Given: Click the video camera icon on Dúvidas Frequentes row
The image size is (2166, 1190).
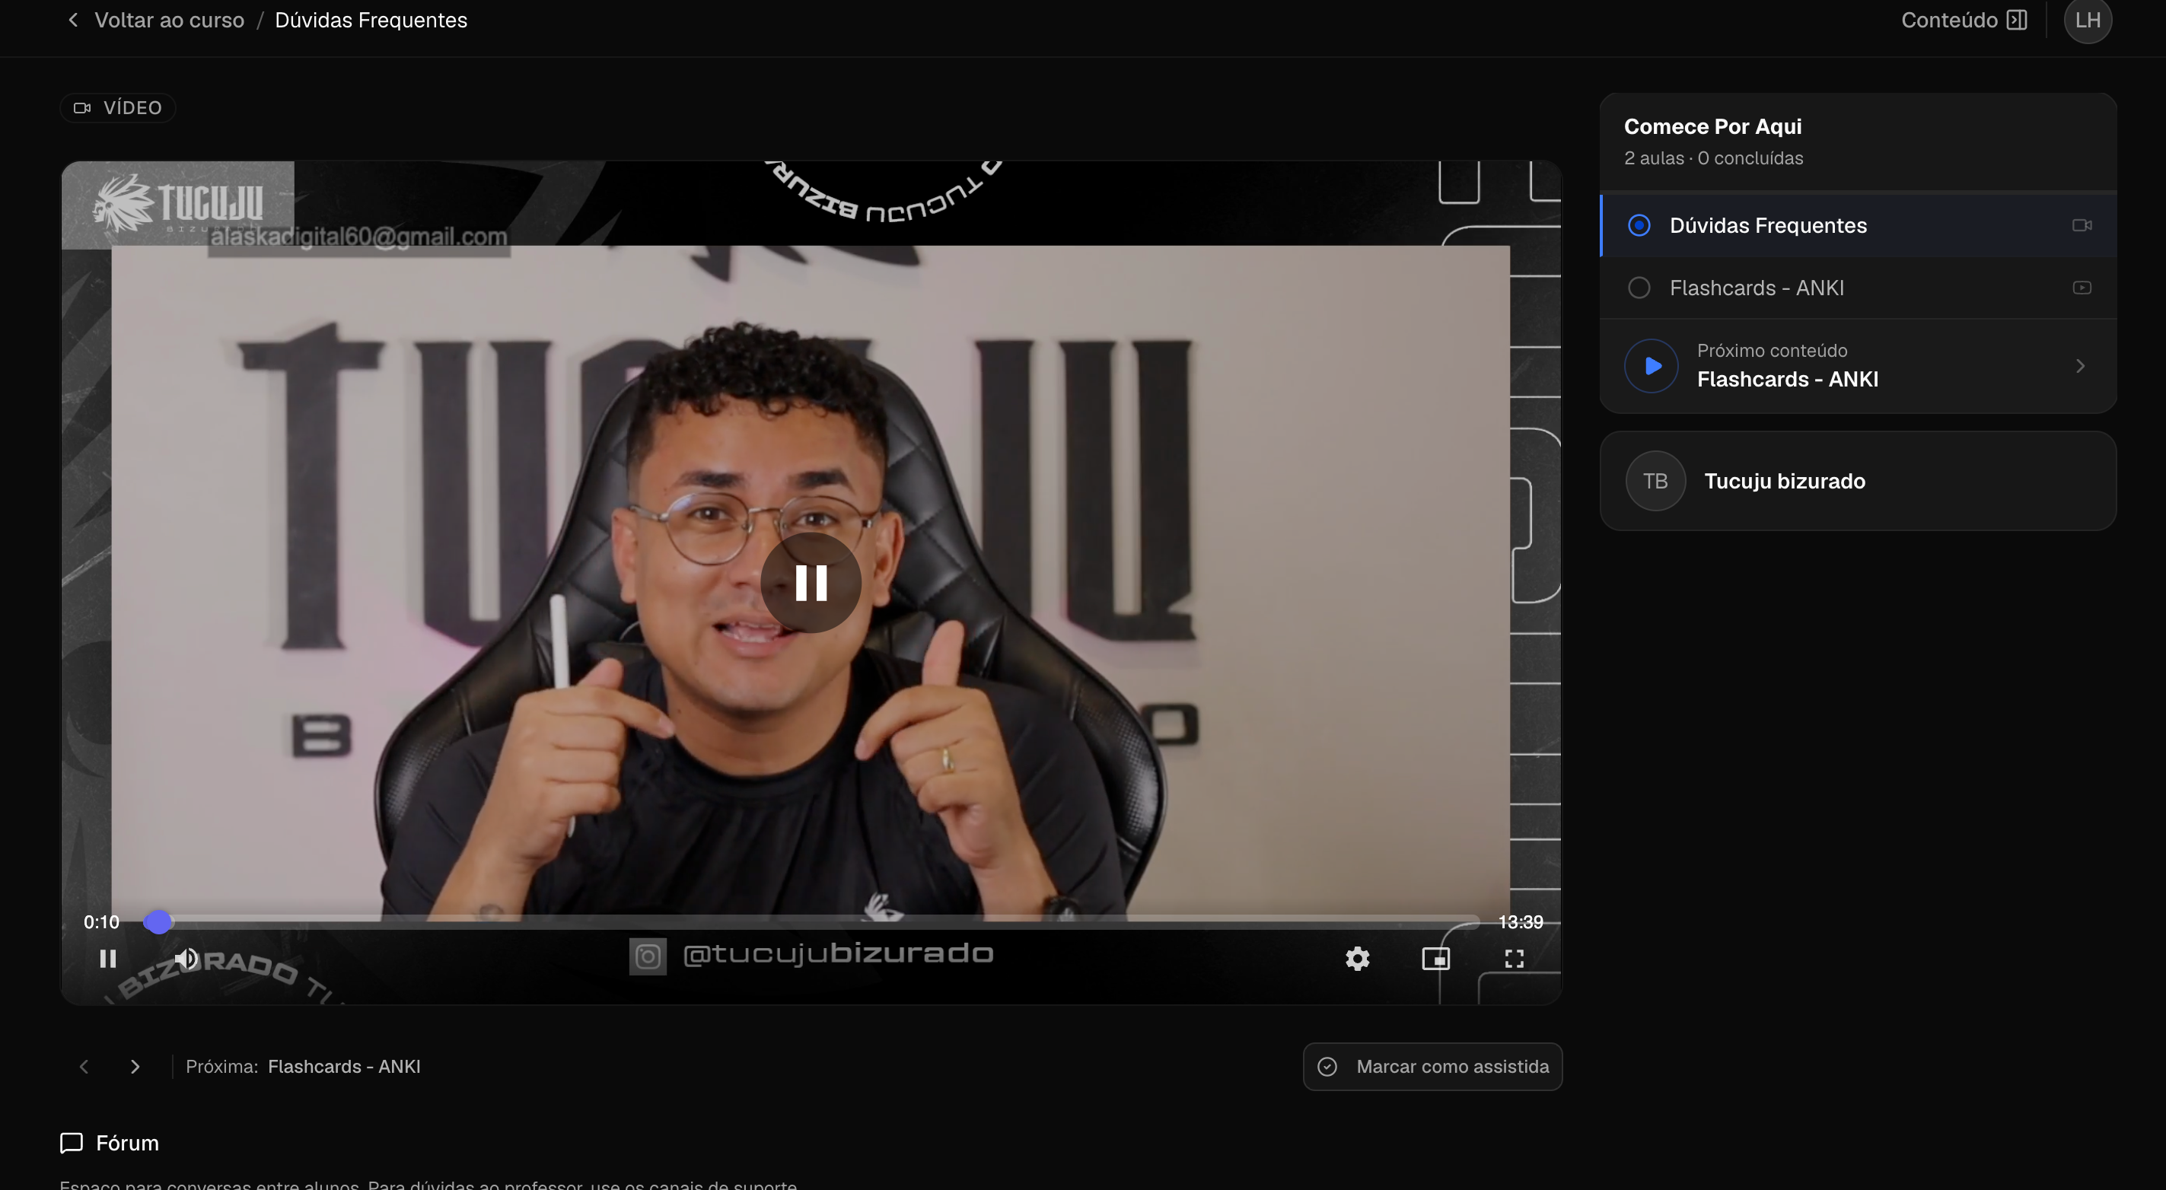Looking at the screenshot, I should (2082, 225).
